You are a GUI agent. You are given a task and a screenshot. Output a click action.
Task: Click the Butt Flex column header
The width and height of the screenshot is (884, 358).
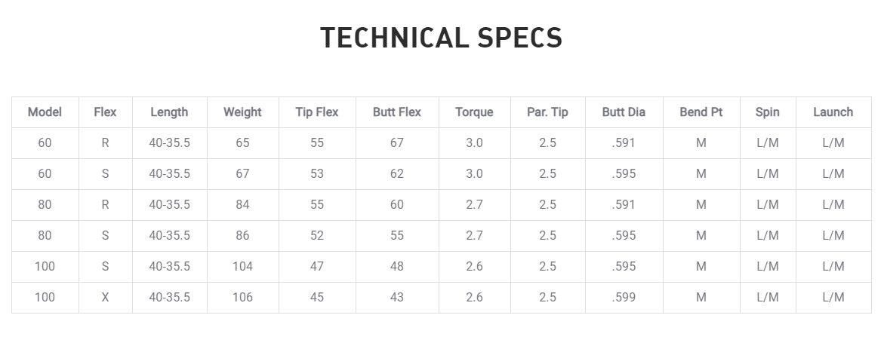(x=396, y=112)
